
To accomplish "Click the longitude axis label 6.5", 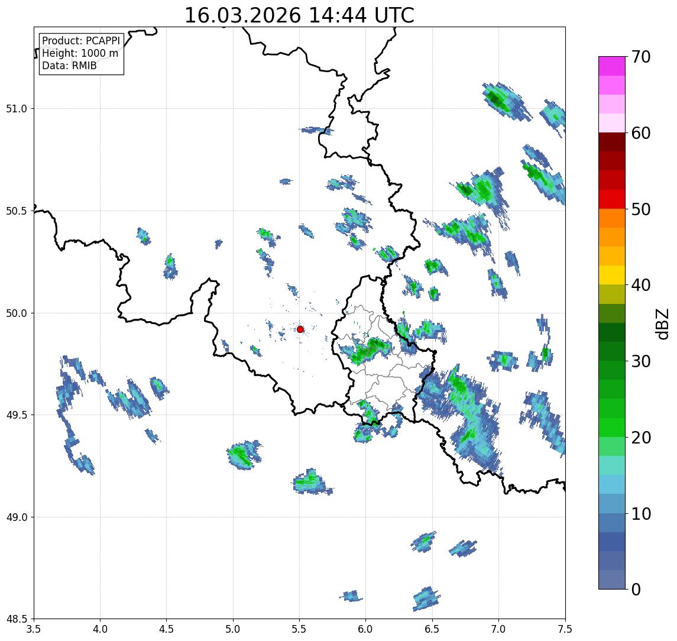I will (433, 629).
